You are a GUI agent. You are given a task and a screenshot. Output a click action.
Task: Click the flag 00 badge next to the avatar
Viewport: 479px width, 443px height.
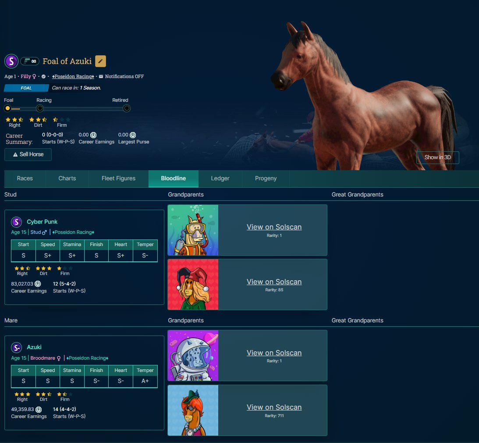(30, 61)
